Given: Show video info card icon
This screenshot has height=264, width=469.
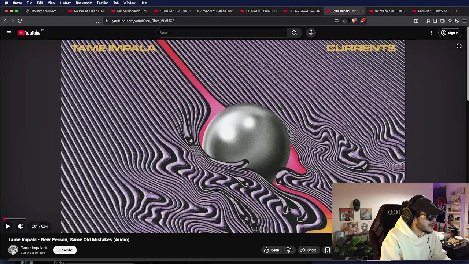Looking at the screenshot, I should point(459,46).
